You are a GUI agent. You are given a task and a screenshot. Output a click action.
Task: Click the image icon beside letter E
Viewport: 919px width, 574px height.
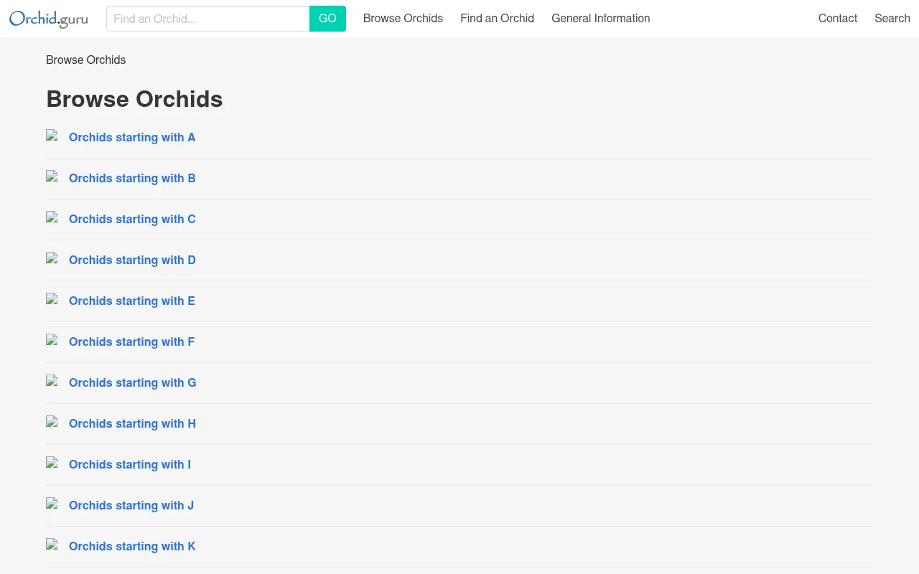coord(52,299)
